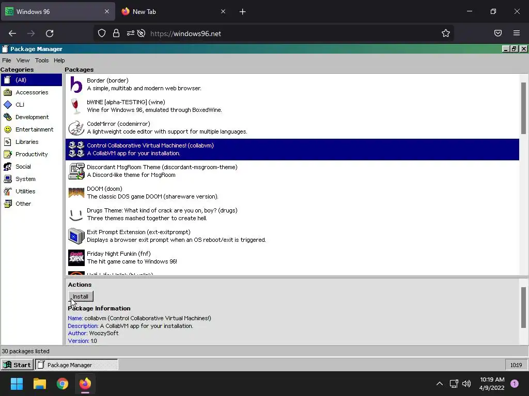
Task: Click the Social category icon
Action: pyautogui.click(x=7, y=167)
